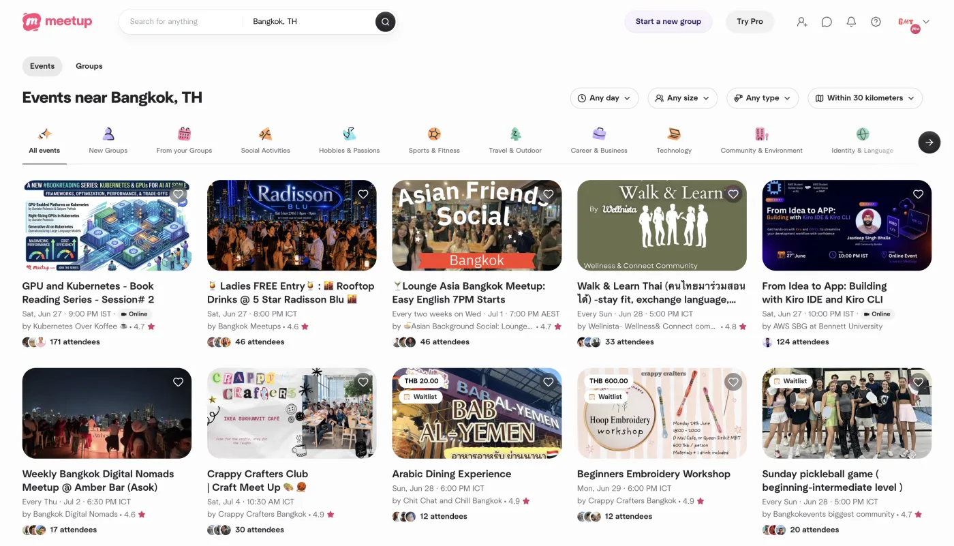Open the Within 30 kilometers dropdown
Viewport: 954px width, 546px height.
pos(865,98)
